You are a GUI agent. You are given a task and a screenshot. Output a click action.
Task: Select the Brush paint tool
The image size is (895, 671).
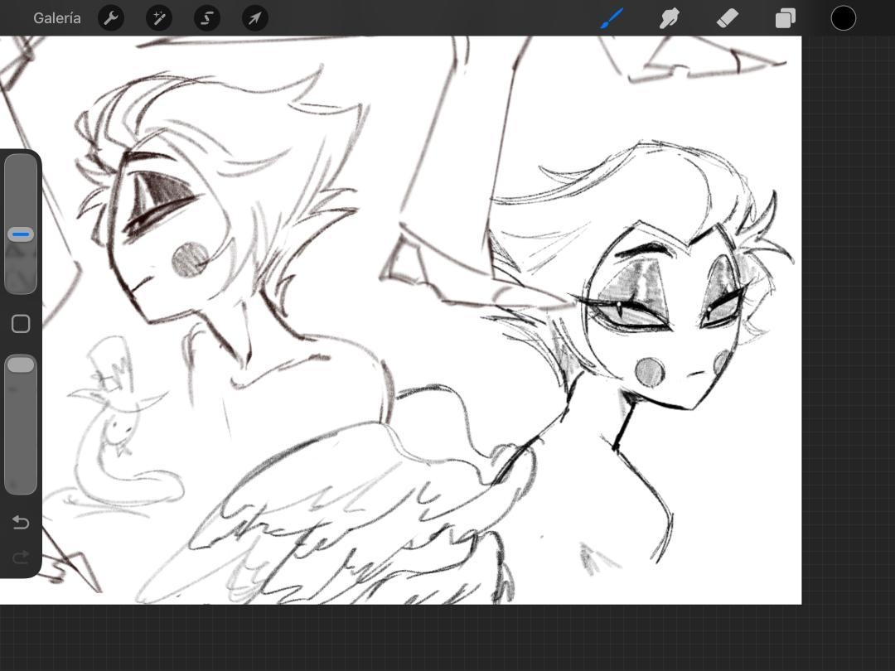(612, 17)
